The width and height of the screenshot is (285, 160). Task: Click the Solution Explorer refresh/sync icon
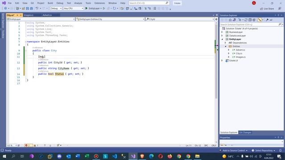tap(246, 20)
